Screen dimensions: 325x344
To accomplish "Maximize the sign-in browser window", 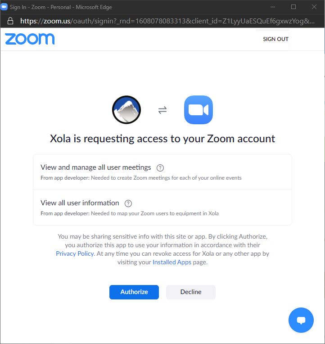I will (x=293, y=7).
